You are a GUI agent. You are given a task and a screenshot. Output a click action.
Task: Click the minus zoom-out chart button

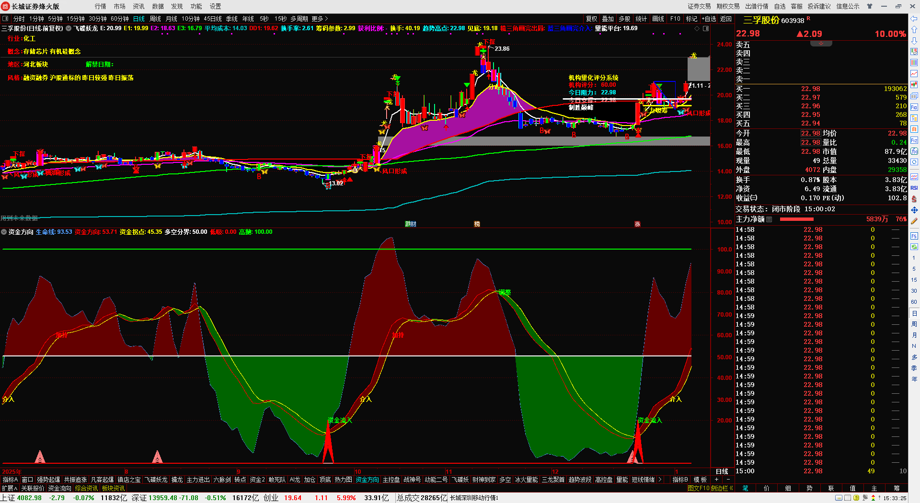(x=728, y=480)
